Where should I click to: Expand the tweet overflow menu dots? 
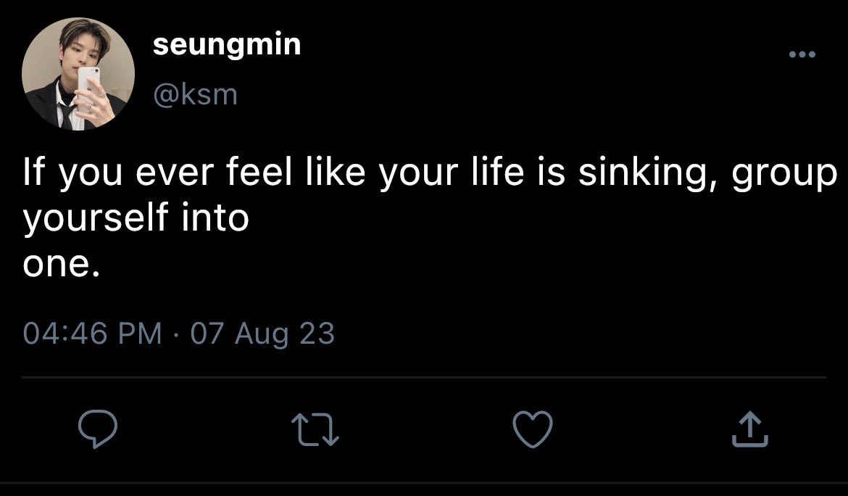pos(802,55)
